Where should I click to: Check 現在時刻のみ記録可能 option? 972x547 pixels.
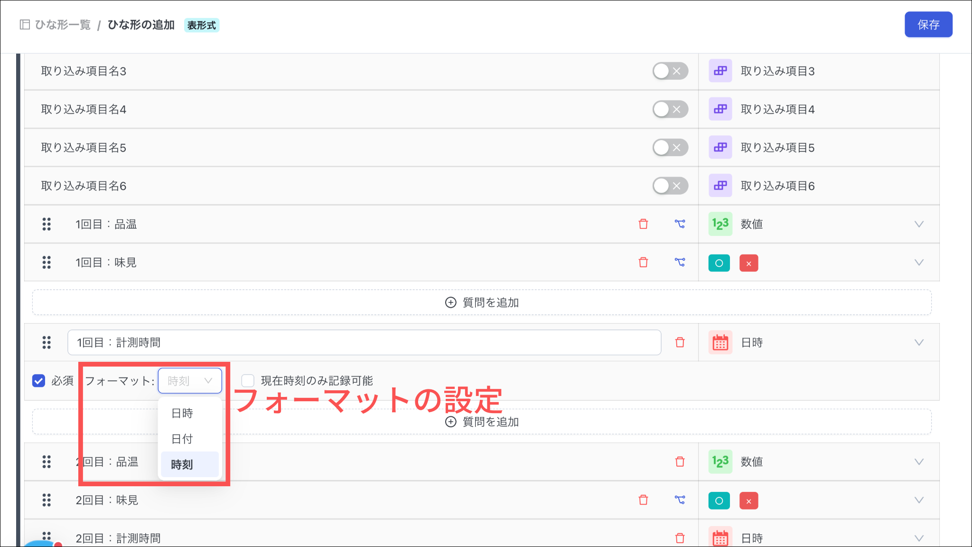pos(248,381)
